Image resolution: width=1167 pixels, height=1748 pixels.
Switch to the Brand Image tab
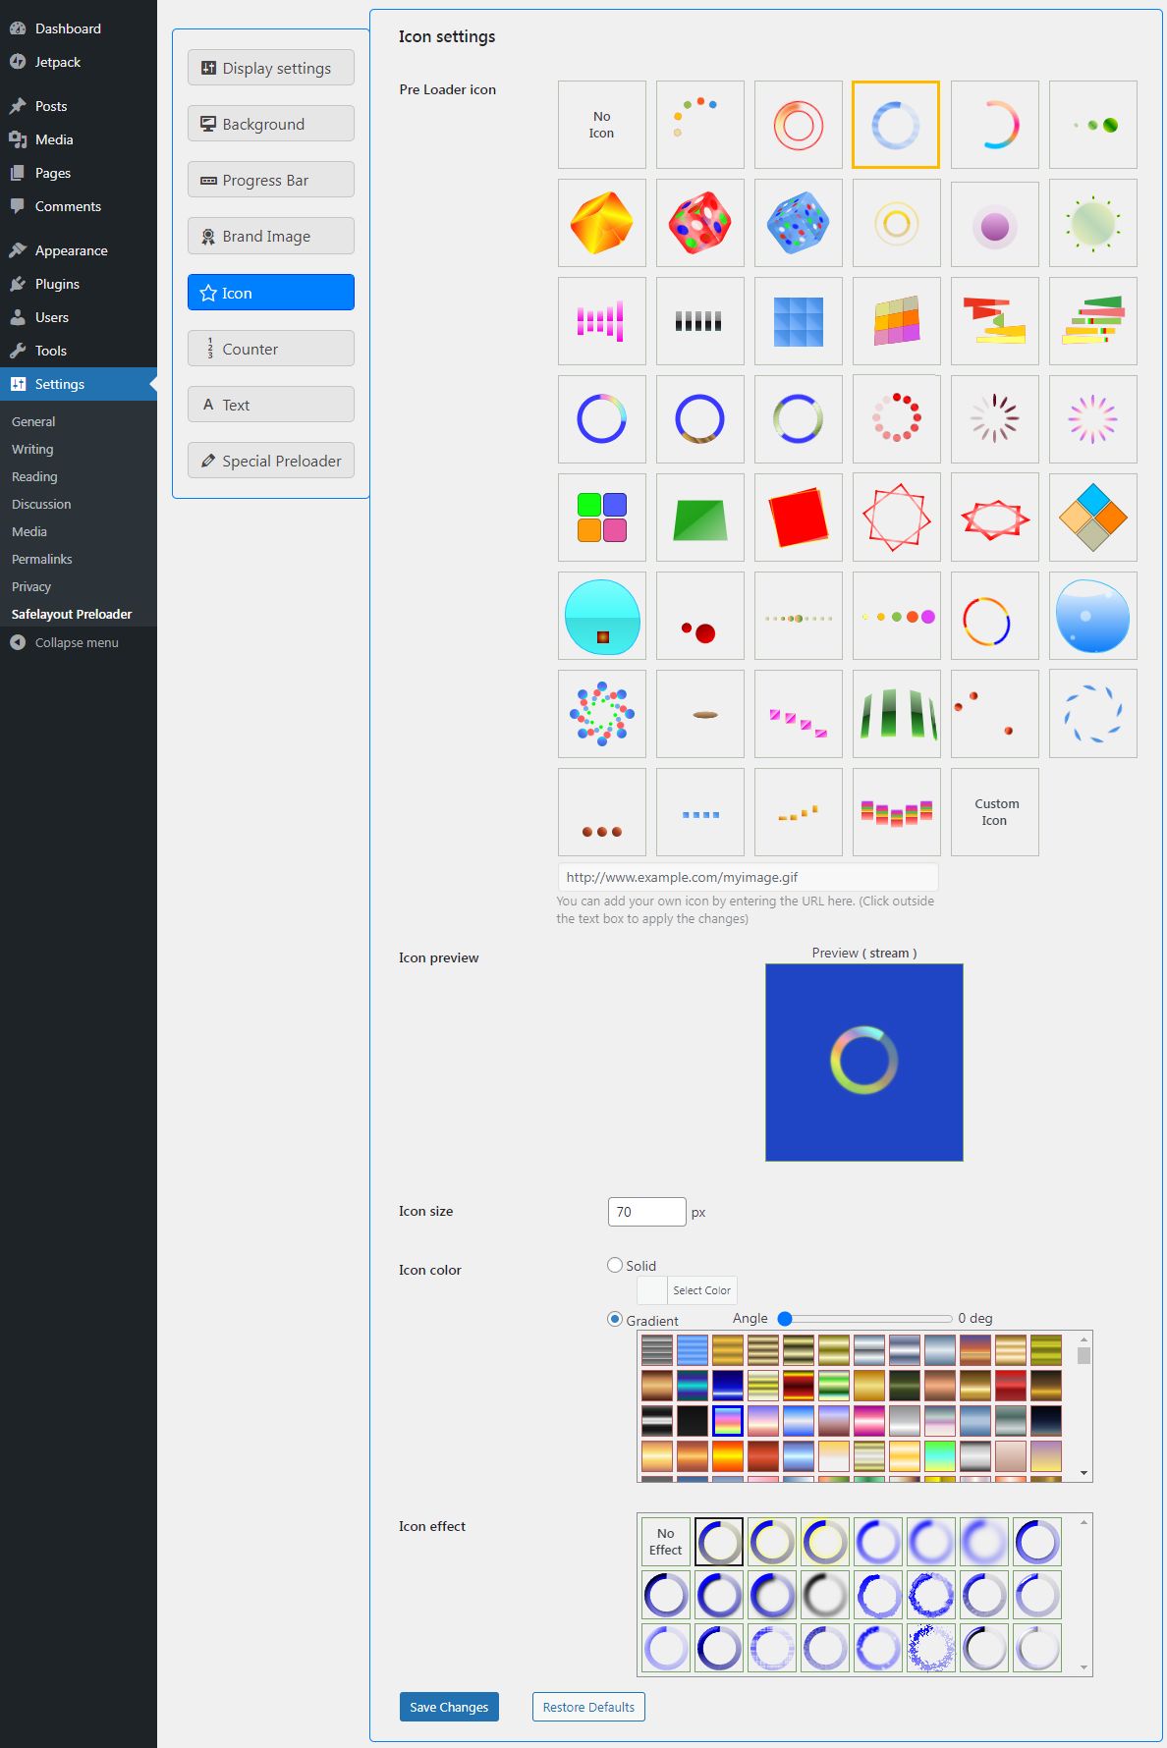[271, 236]
